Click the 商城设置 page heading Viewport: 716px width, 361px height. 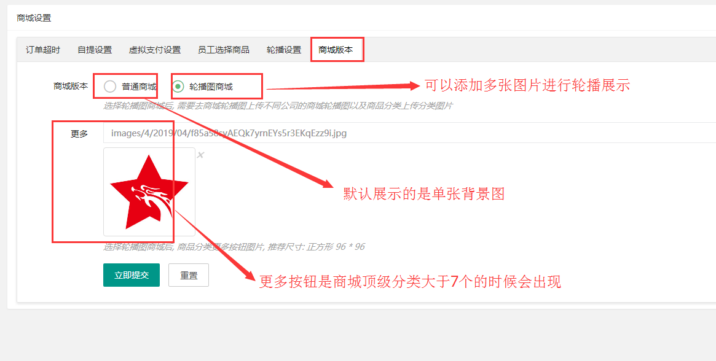pos(34,18)
